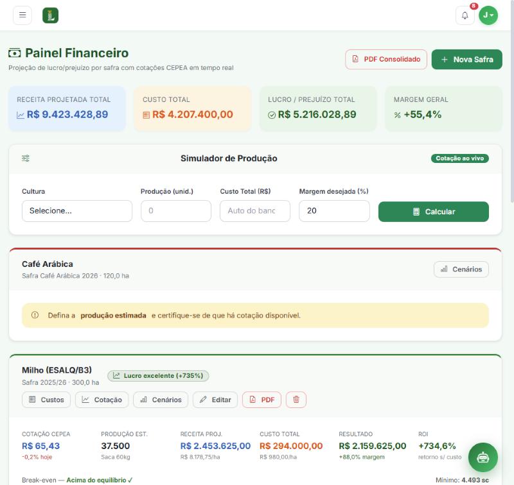Edit the Milho safra
Viewport: 514px width, 485px height.
coord(215,400)
